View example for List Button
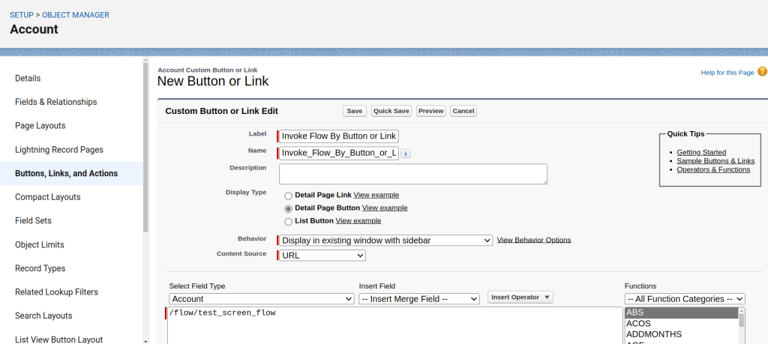This screenshot has height=344, width=768. click(x=358, y=220)
